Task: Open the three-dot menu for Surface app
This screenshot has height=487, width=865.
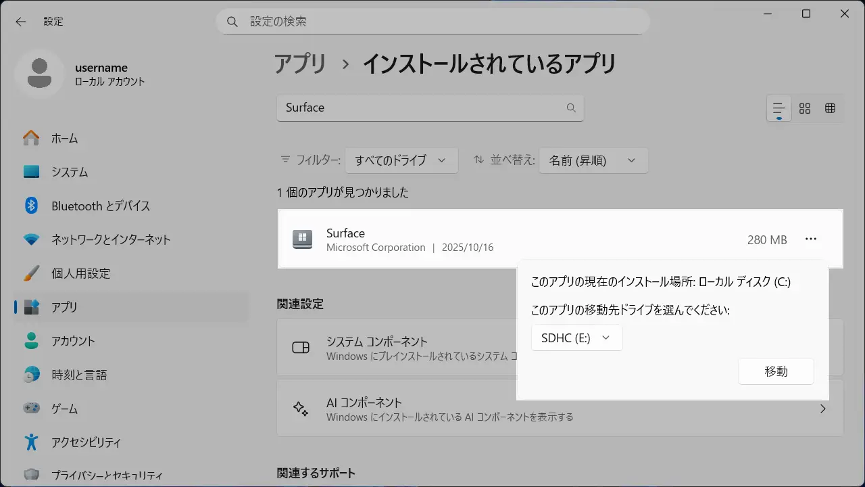Action: pos(811,239)
